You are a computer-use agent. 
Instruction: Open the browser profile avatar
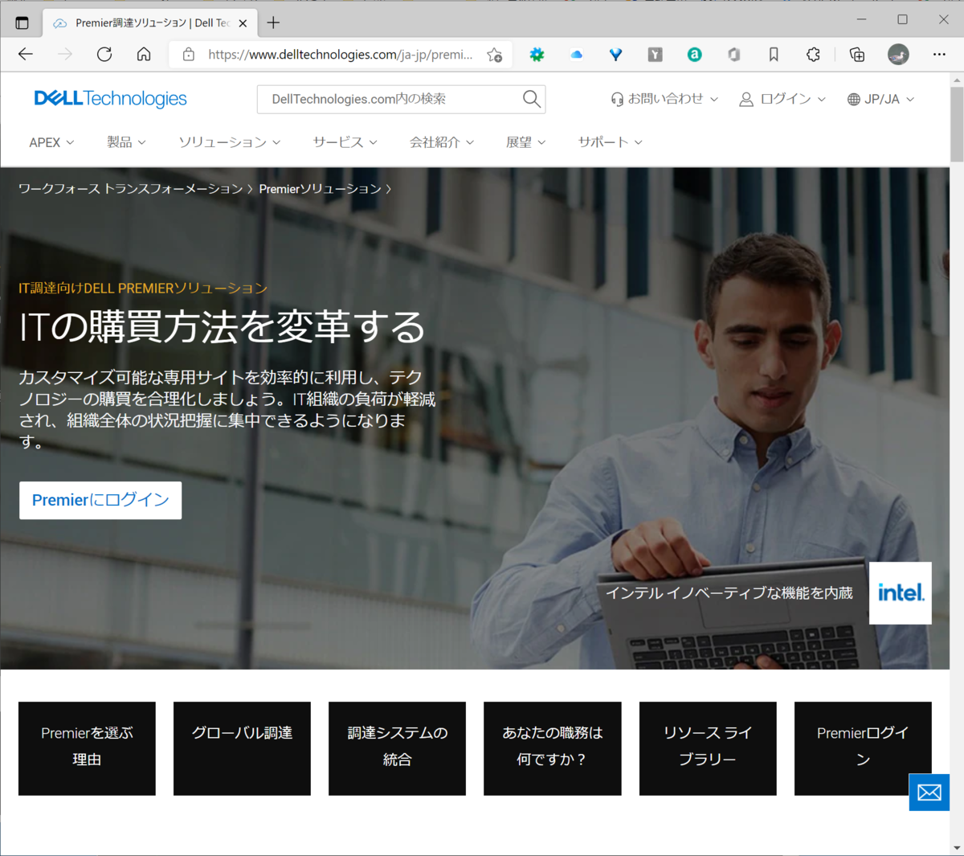[898, 55]
